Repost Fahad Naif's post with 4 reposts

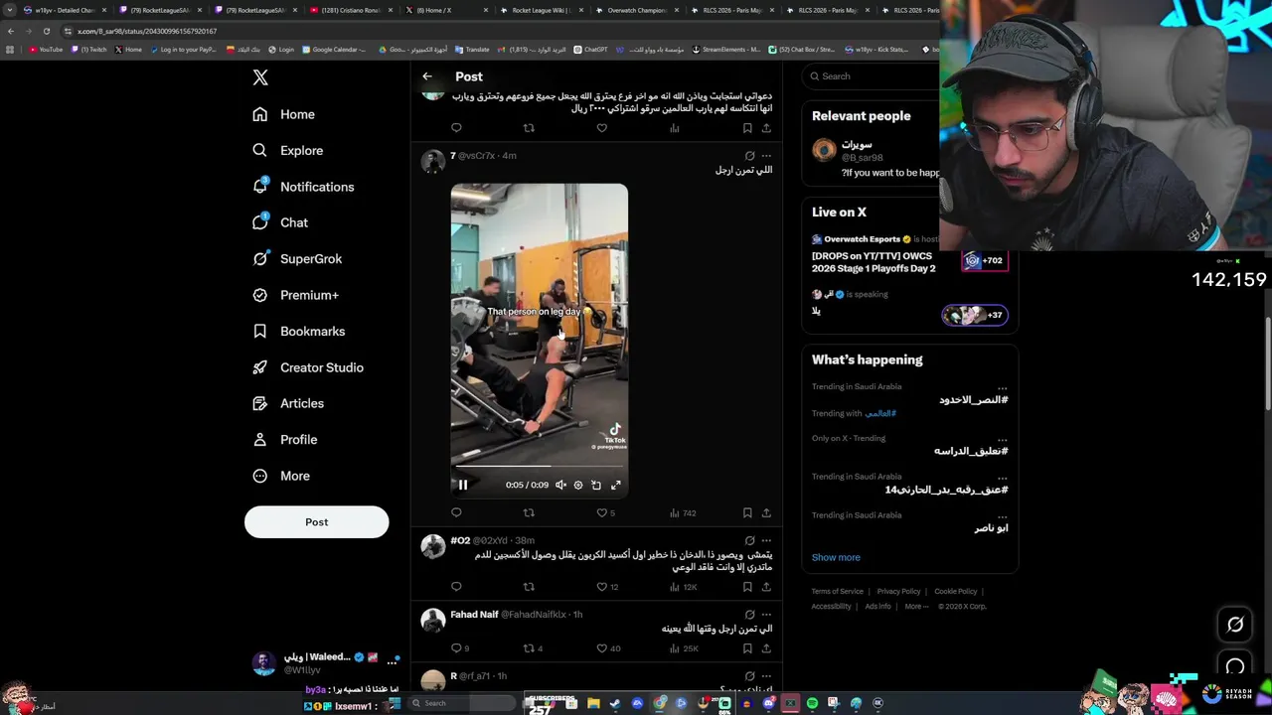point(533,648)
